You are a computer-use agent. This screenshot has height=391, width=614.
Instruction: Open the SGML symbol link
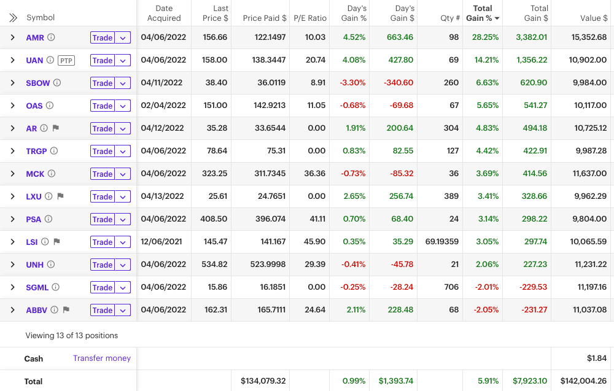(x=37, y=287)
